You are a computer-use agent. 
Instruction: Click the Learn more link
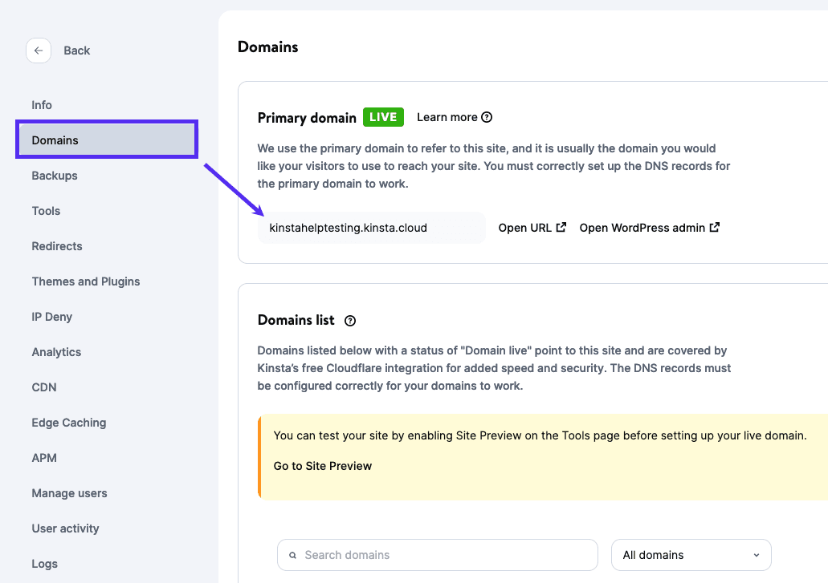point(447,117)
